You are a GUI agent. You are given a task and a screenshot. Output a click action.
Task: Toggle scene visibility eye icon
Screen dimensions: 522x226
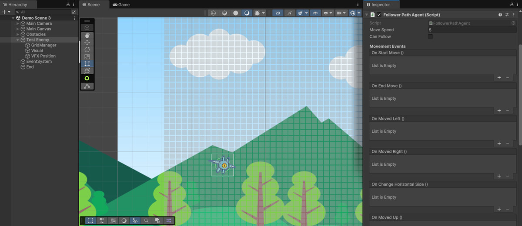tap(316, 13)
